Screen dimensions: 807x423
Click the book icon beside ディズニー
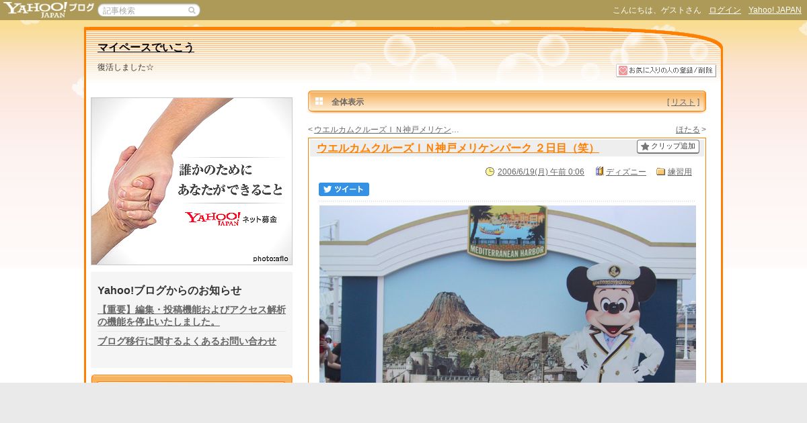click(x=599, y=171)
